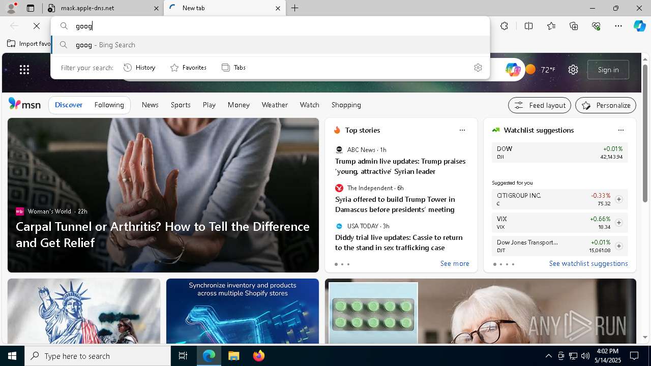Open File Explorer from taskbar
The width and height of the screenshot is (651, 366).
(x=233, y=356)
